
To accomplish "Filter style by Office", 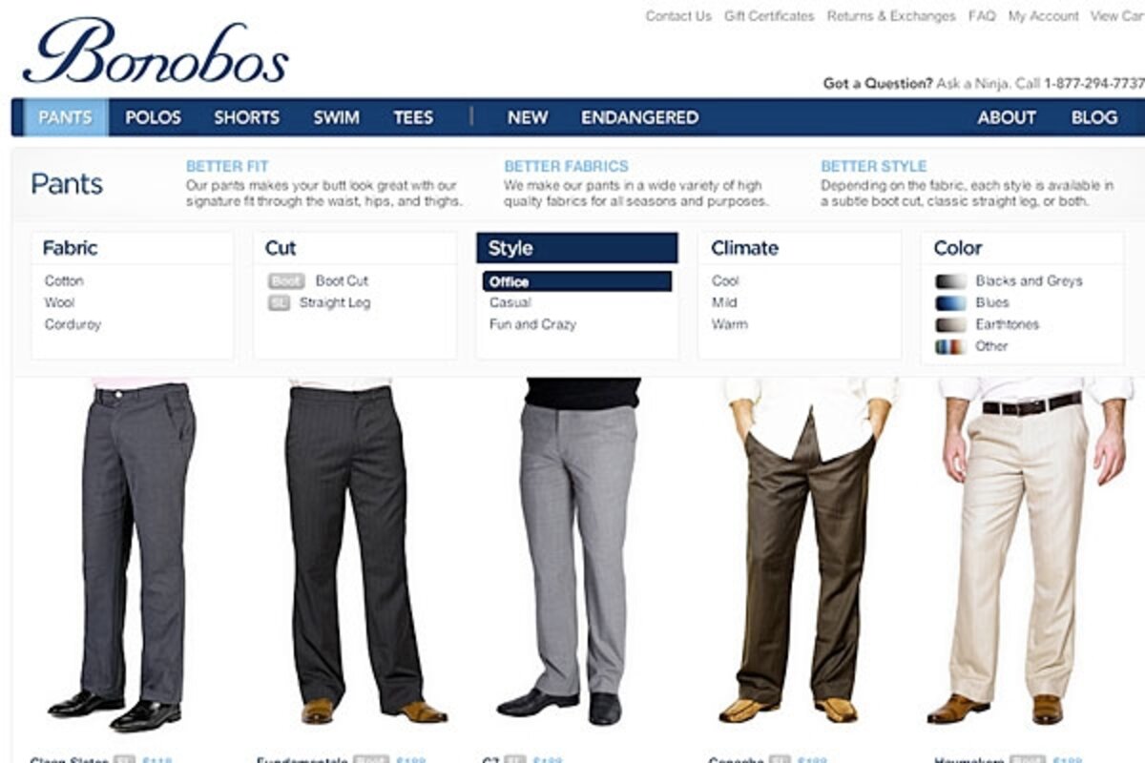I will [577, 281].
